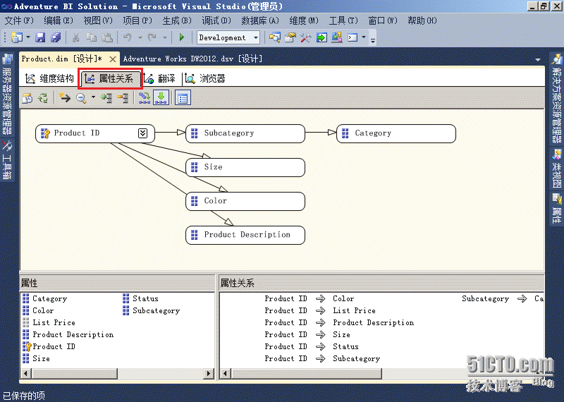
Task: Open the 服务器资源管理器 side panel
Action: coord(7,95)
